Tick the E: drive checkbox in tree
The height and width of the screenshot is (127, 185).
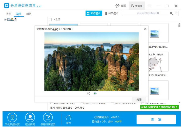pos(9,19)
